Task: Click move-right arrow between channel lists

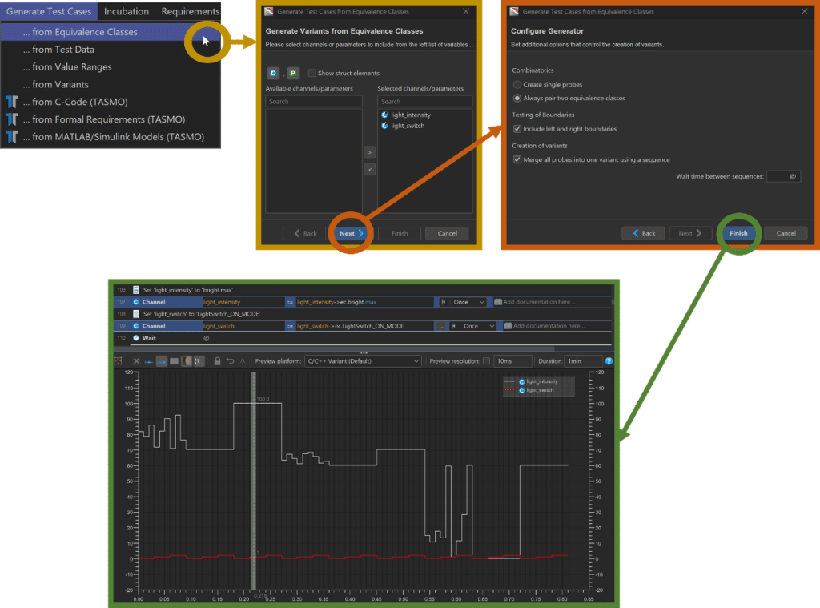Action: point(370,152)
